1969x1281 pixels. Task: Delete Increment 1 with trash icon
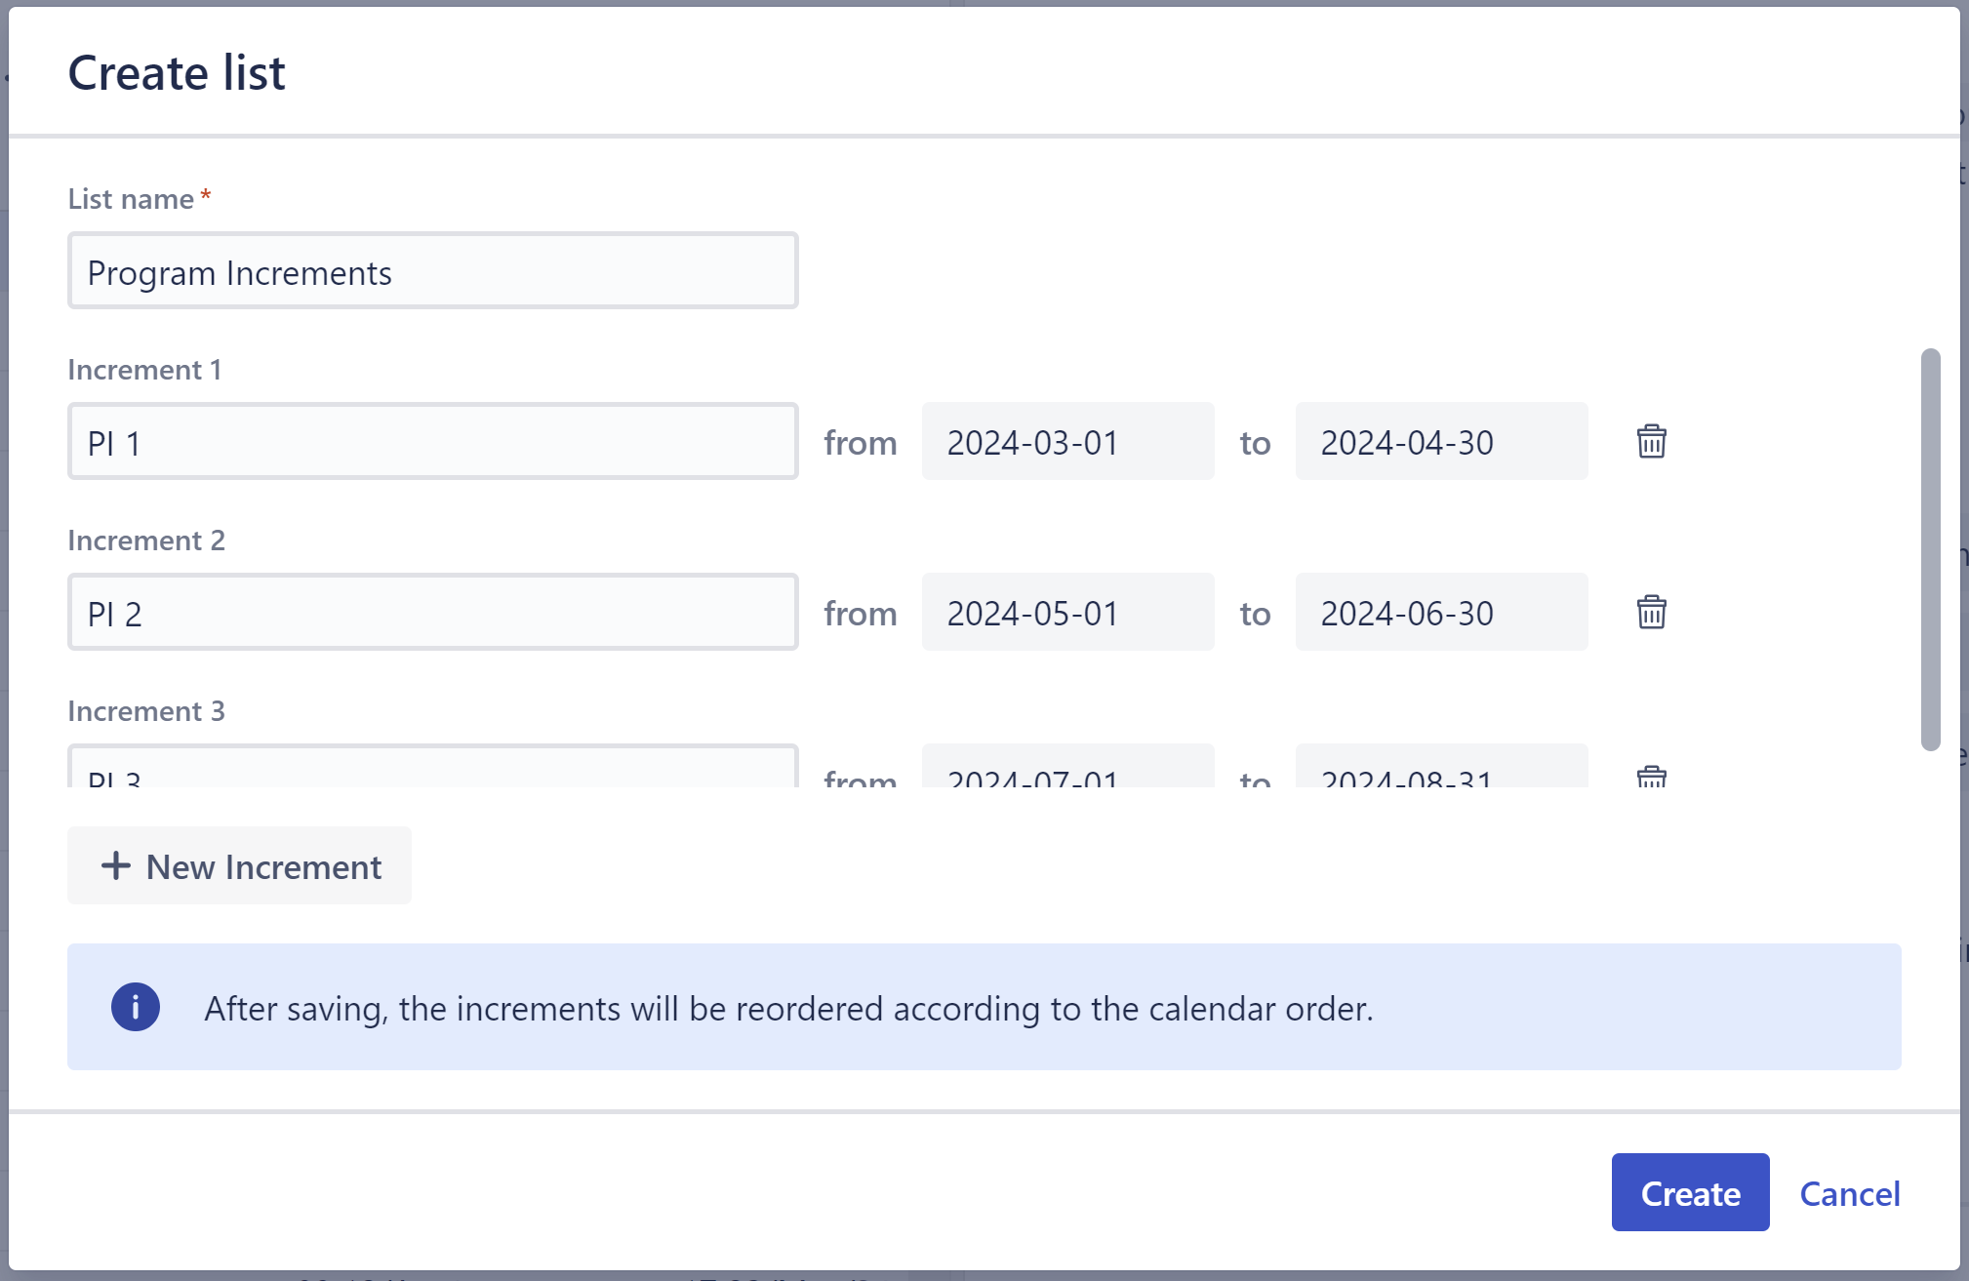point(1651,442)
